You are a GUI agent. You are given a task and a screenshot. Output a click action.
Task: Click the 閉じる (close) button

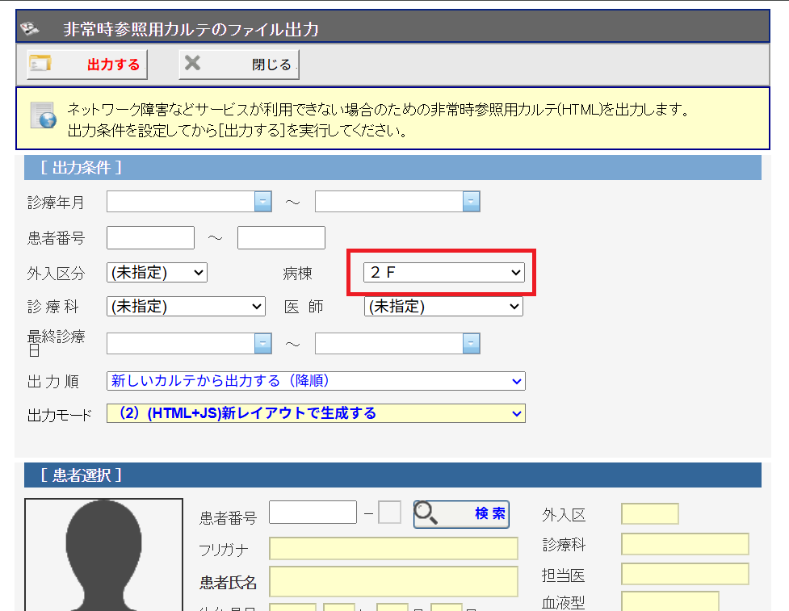tap(239, 65)
